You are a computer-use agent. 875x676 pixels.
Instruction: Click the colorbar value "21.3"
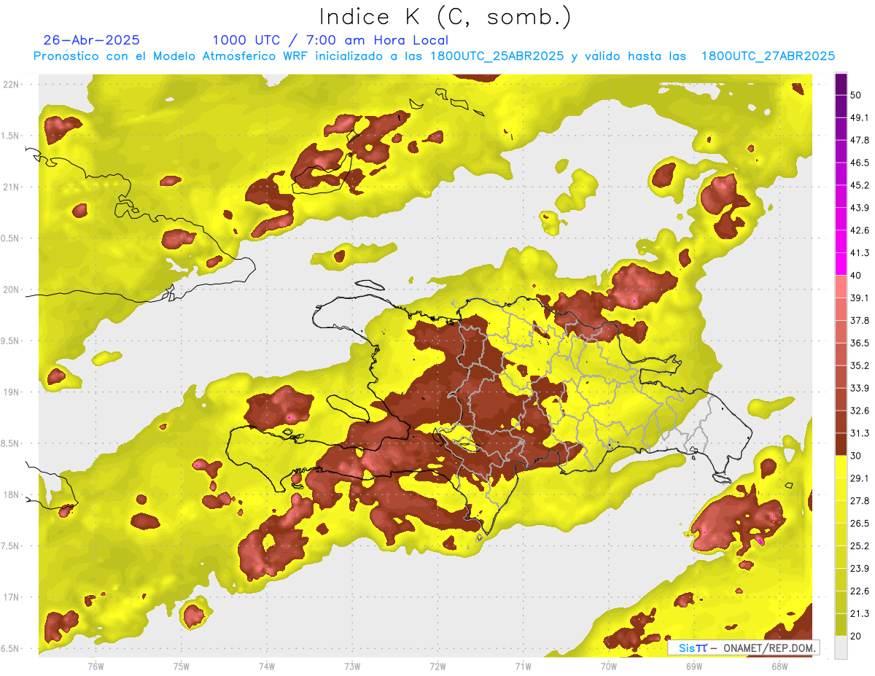tap(860, 613)
